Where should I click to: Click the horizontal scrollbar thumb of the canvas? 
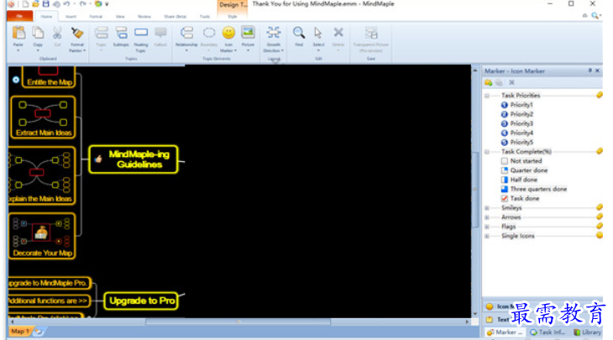pyautogui.click(x=238, y=322)
